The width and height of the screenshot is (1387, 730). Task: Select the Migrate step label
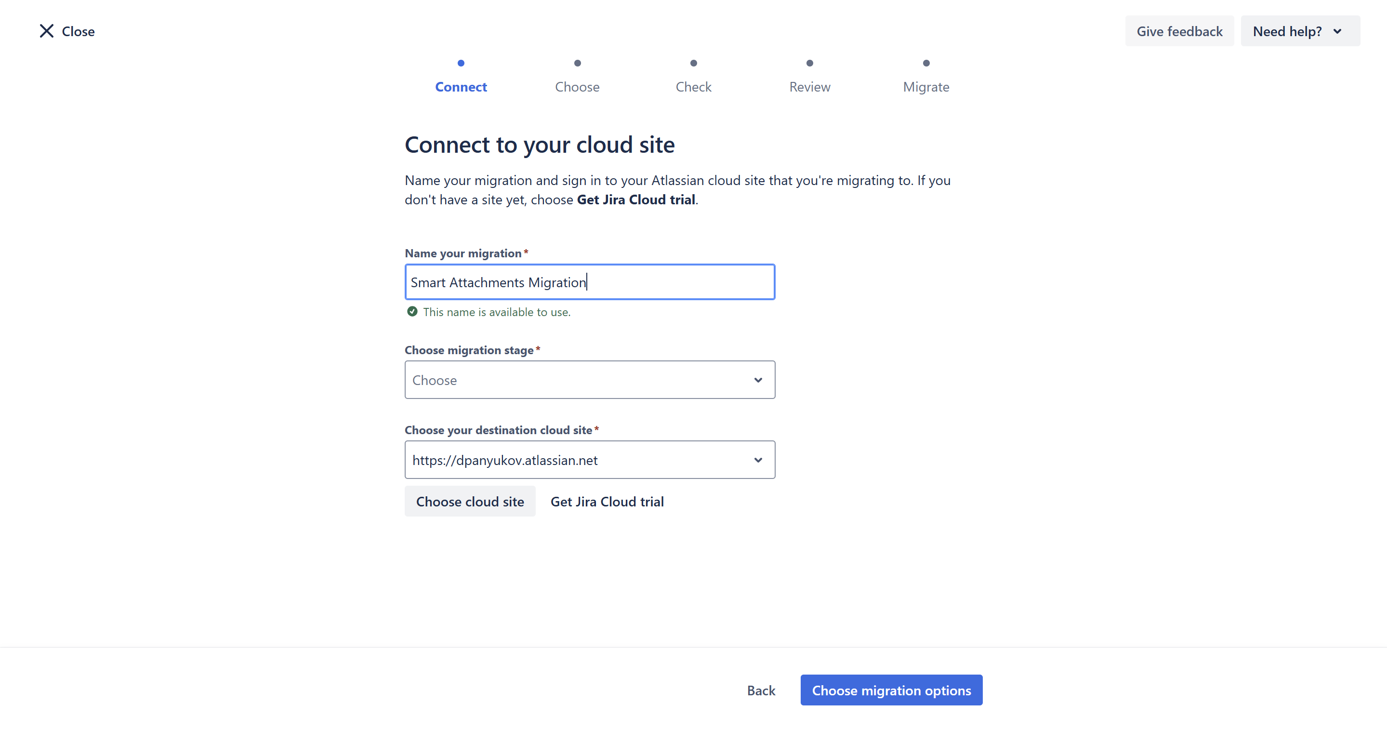pyautogui.click(x=926, y=87)
